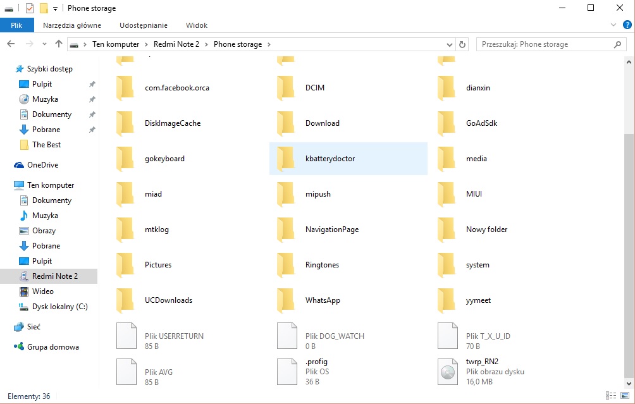Open the recent locations dropdown arrow
Screen dimensions: 635x404
(44, 44)
